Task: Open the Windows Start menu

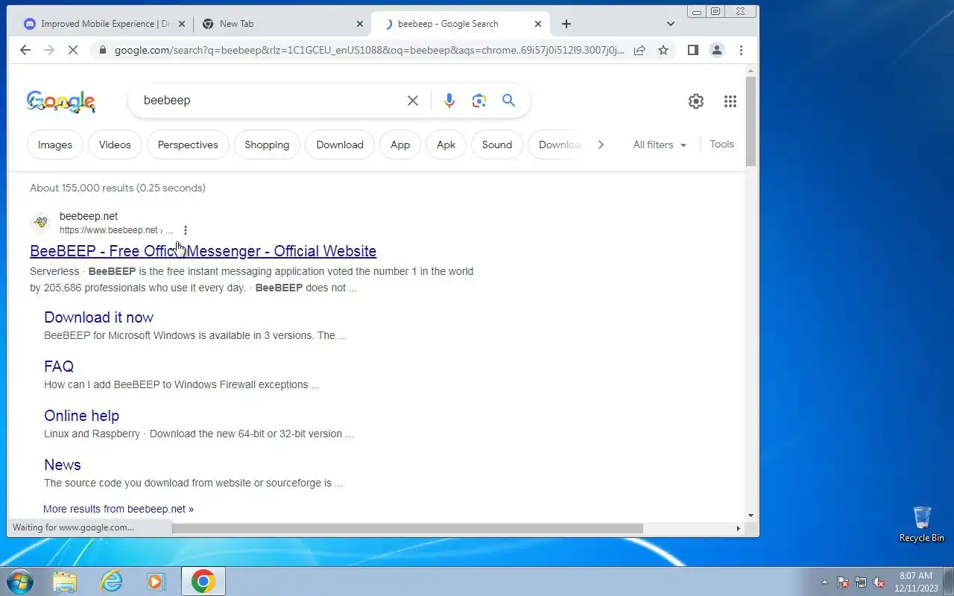Action: pyautogui.click(x=20, y=581)
